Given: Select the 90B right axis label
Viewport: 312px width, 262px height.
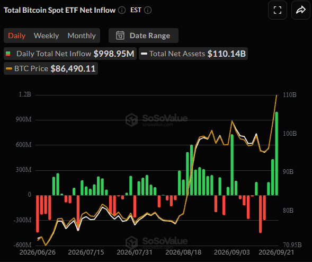Looking at the screenshot, I should 288,172.
